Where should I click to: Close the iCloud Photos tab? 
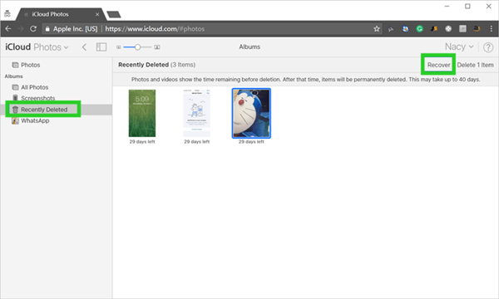97,14
